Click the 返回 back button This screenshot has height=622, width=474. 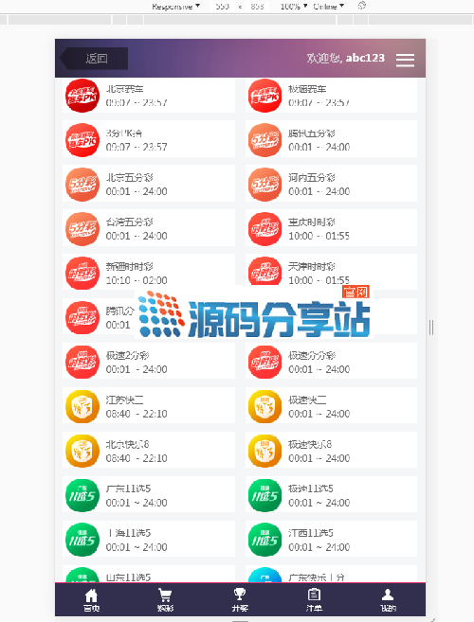coord(94,59)
